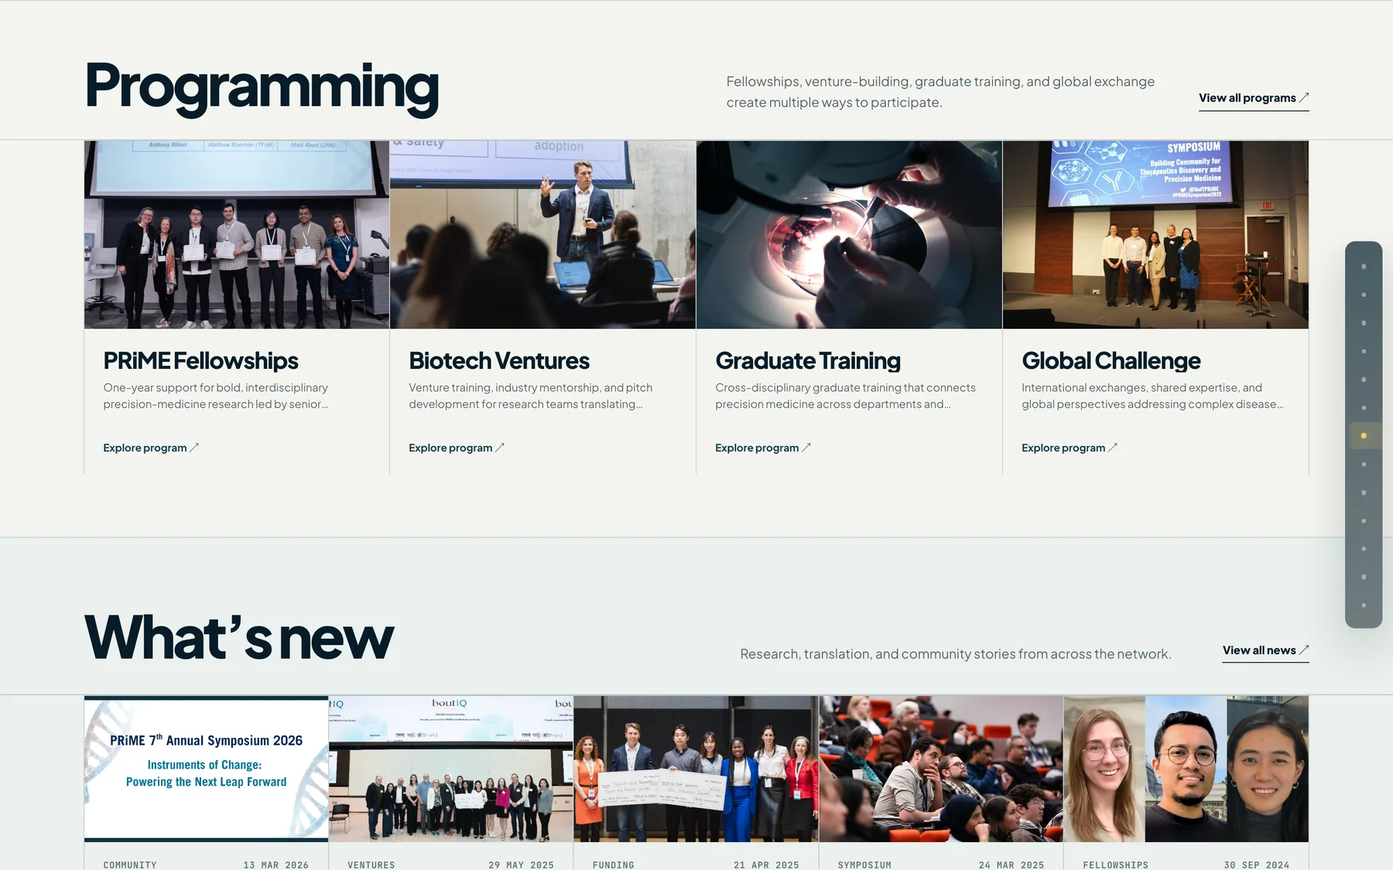Select the Global Challenge card title
This screenshot has height=870, width=1393.
(1111, 360)
